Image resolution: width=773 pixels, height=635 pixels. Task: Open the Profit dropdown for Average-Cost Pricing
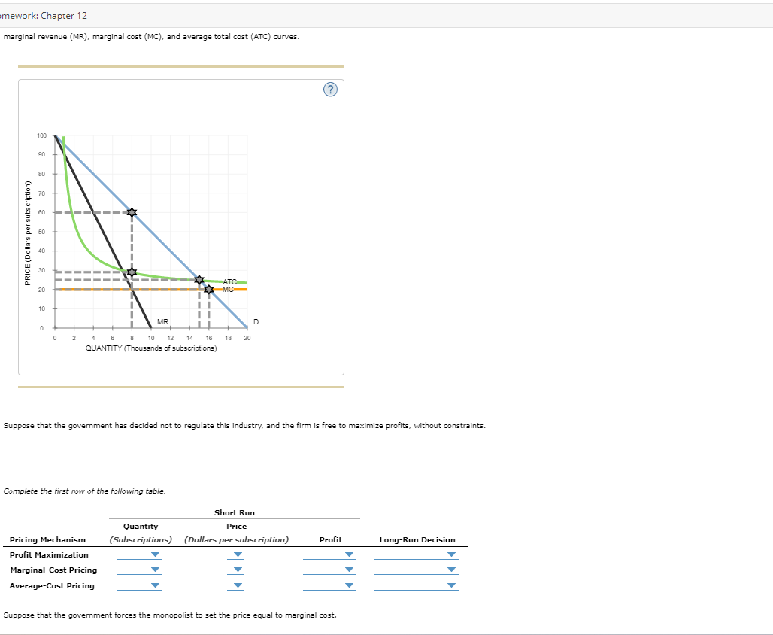[348, 586]
